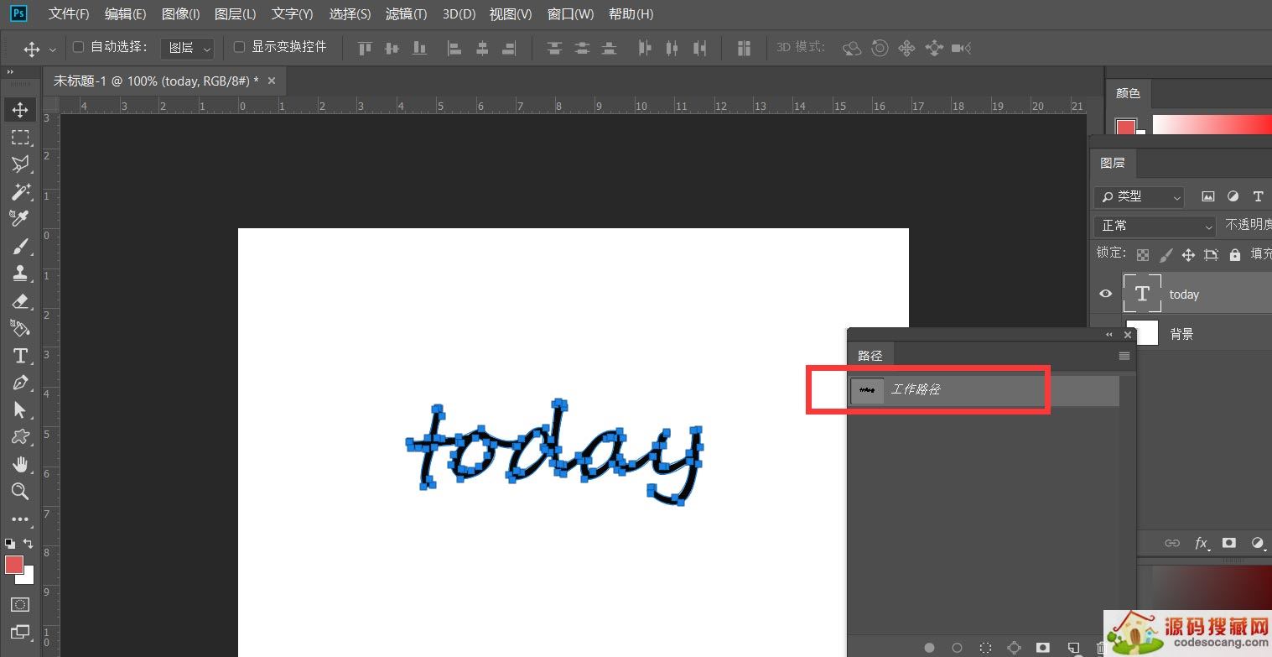Select the Clone Stamp tool

pos(20,273)
